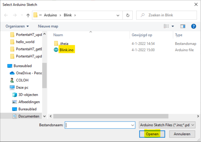Open the .theia folder
Screen dimensions: 201x142
[x=64, y=44]
